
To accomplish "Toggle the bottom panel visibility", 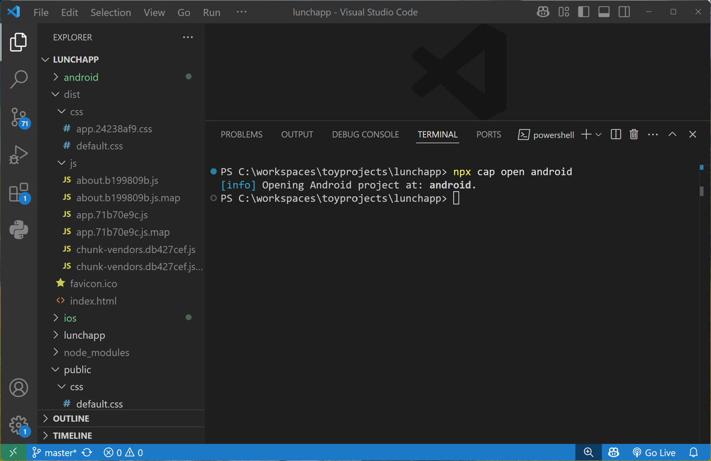I will [604, 12].
